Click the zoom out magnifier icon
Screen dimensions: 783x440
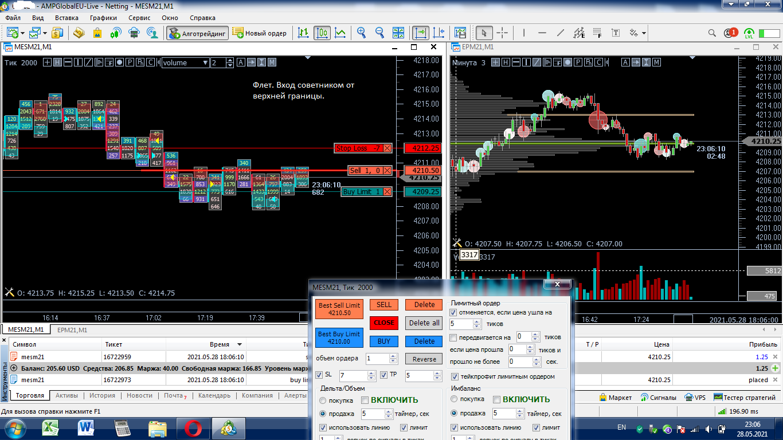coord(380,33)
